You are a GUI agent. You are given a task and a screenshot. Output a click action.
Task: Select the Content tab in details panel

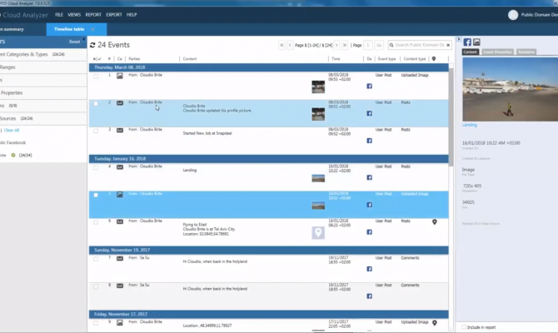click(470, 52)
